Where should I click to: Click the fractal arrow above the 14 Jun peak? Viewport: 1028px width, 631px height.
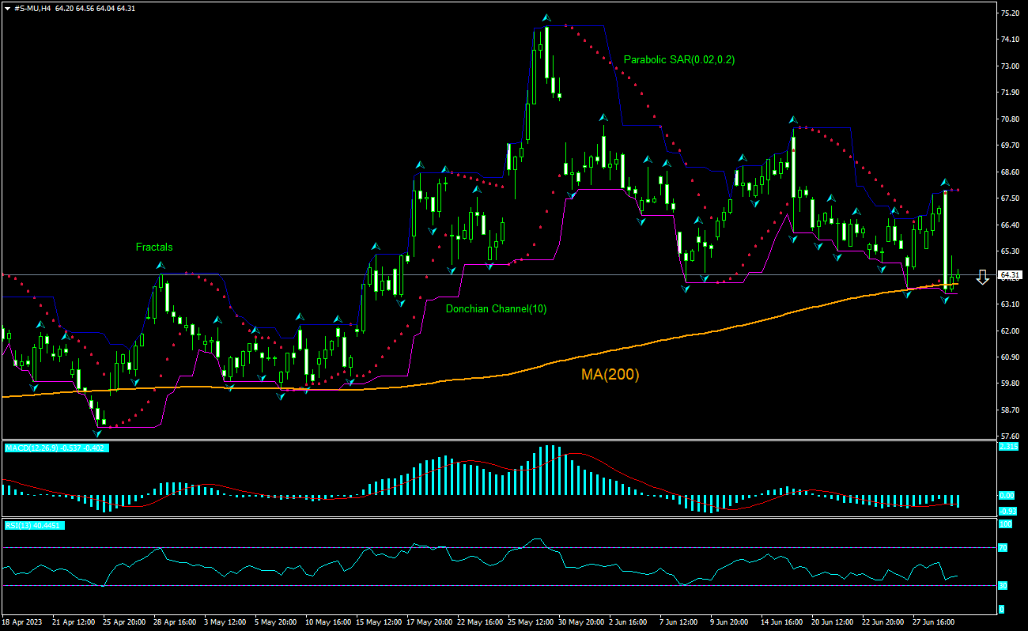click(x=792, y=120)
